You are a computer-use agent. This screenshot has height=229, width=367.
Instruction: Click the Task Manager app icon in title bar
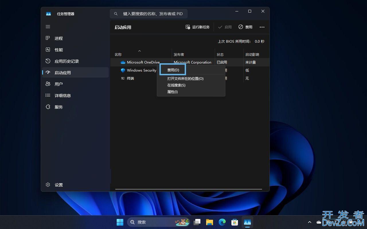[48, 13]
